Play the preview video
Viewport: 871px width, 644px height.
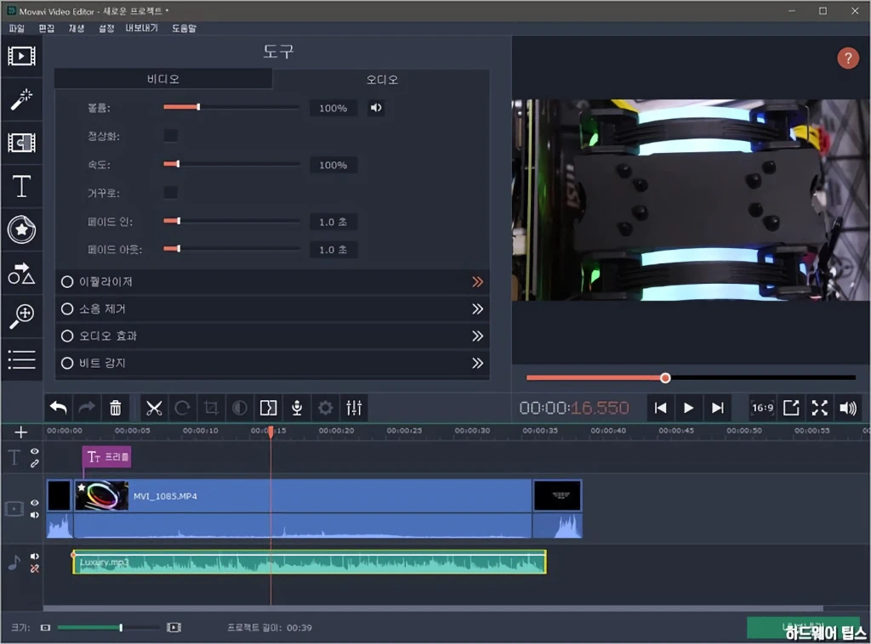688,409
